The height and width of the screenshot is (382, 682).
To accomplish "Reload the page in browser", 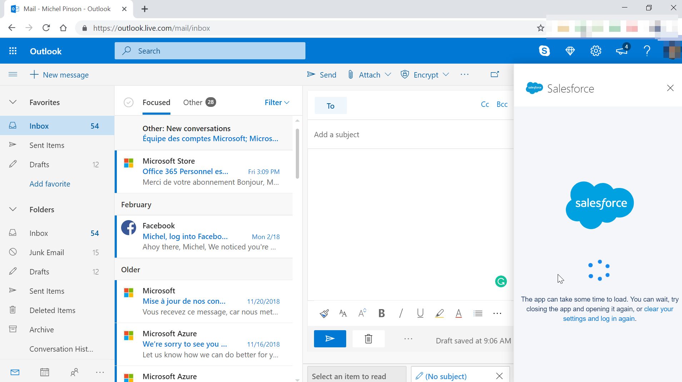I will (46, 28).
